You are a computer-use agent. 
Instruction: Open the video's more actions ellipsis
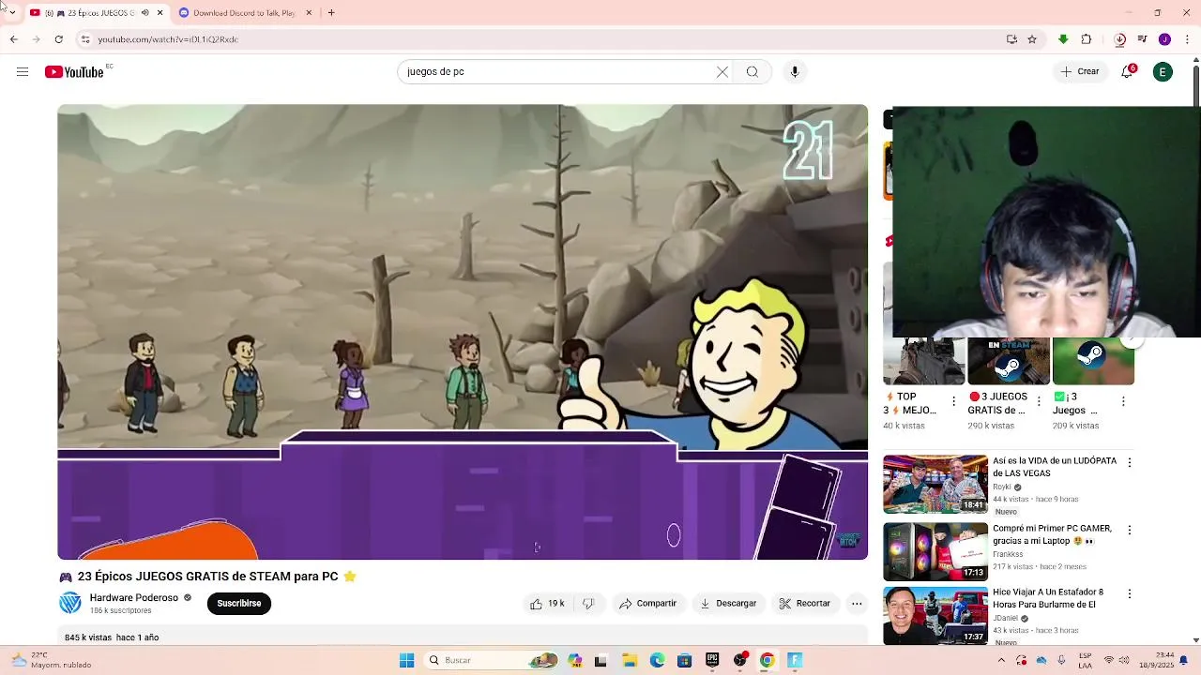pyautogui.click(x=857, y=604)
